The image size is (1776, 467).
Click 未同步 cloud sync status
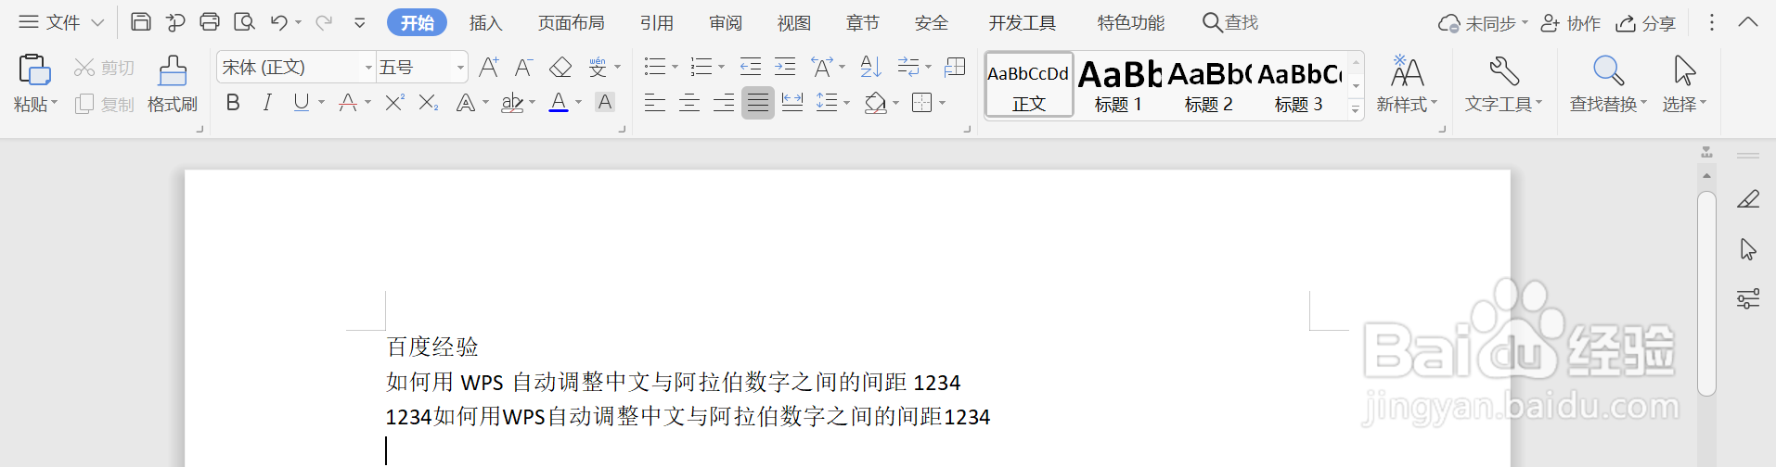point(1482,23)
